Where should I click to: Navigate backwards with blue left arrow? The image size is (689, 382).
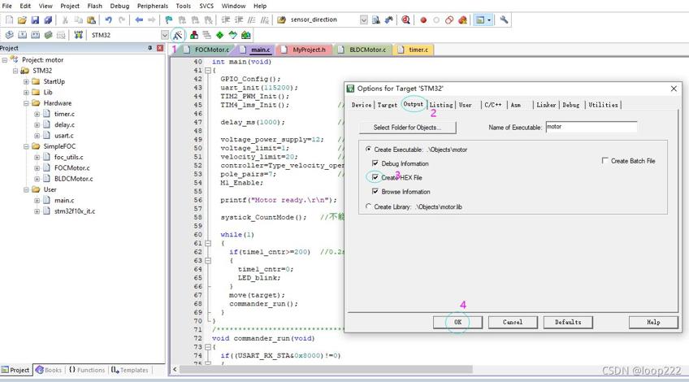[139, 20]
